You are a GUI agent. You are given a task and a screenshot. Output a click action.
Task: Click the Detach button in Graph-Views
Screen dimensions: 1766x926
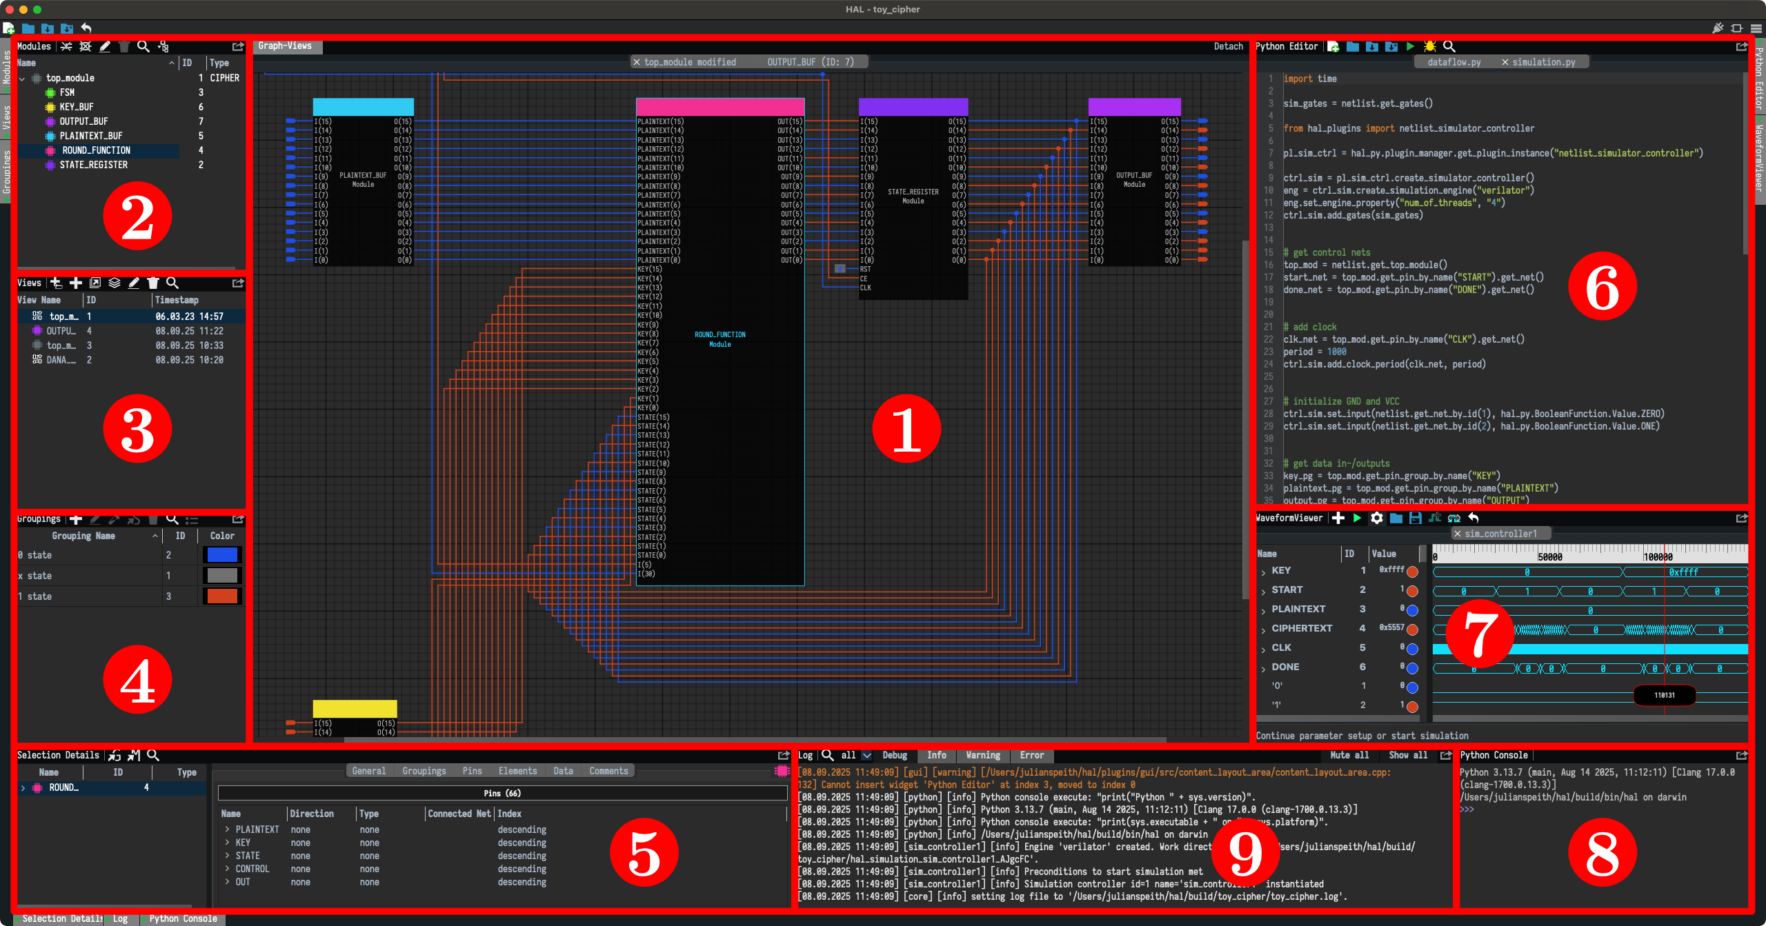(x=1228, y=46)
